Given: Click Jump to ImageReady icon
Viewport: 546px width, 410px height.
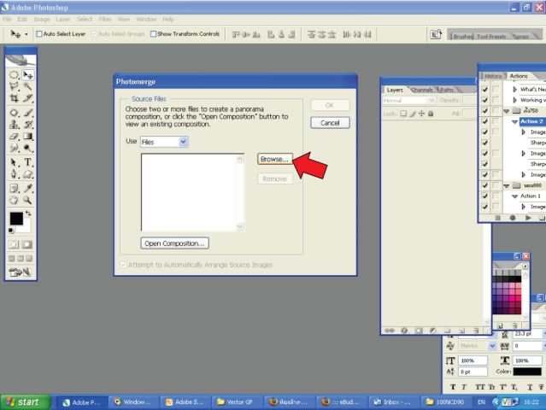Looking at the screenshot, I should click(21, 272).
